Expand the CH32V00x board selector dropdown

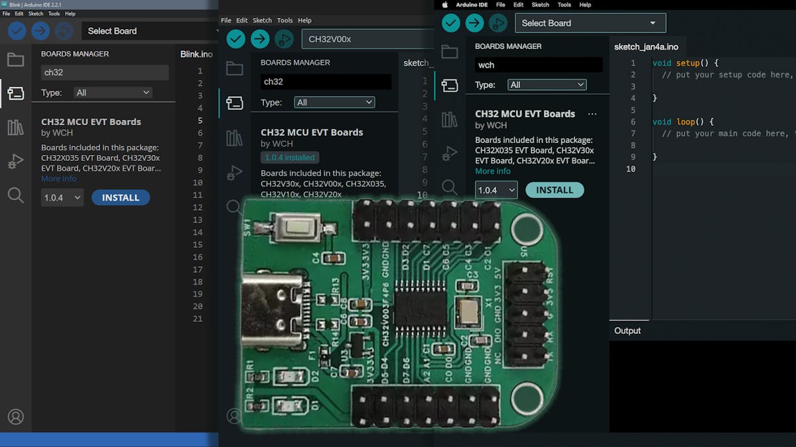tap(368, 39)
